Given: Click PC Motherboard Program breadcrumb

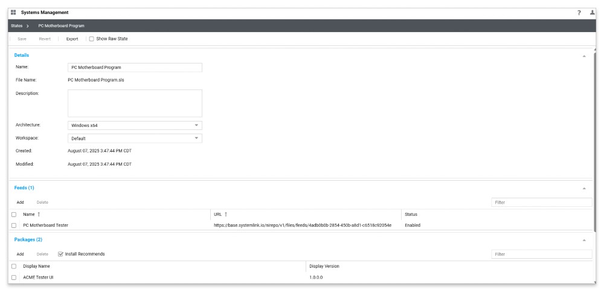Looking at the screenshot, I should pyautogui.click(x=61, y=26).
